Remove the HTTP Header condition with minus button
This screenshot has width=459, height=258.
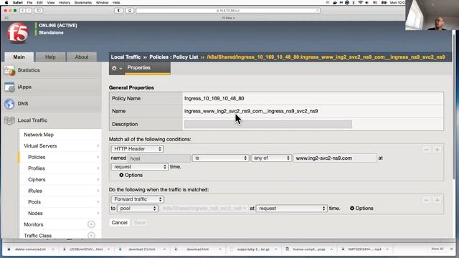tap(426, 150)
